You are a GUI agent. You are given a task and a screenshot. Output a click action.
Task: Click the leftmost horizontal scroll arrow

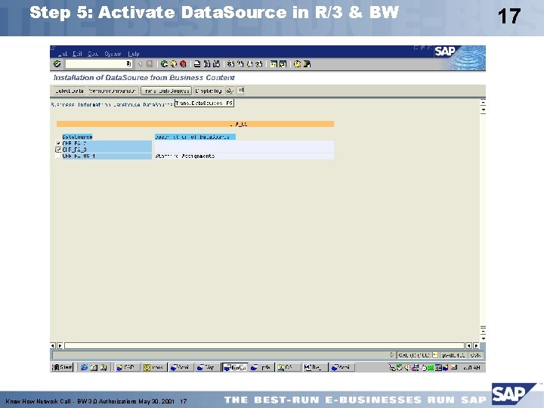pos(53,346)
